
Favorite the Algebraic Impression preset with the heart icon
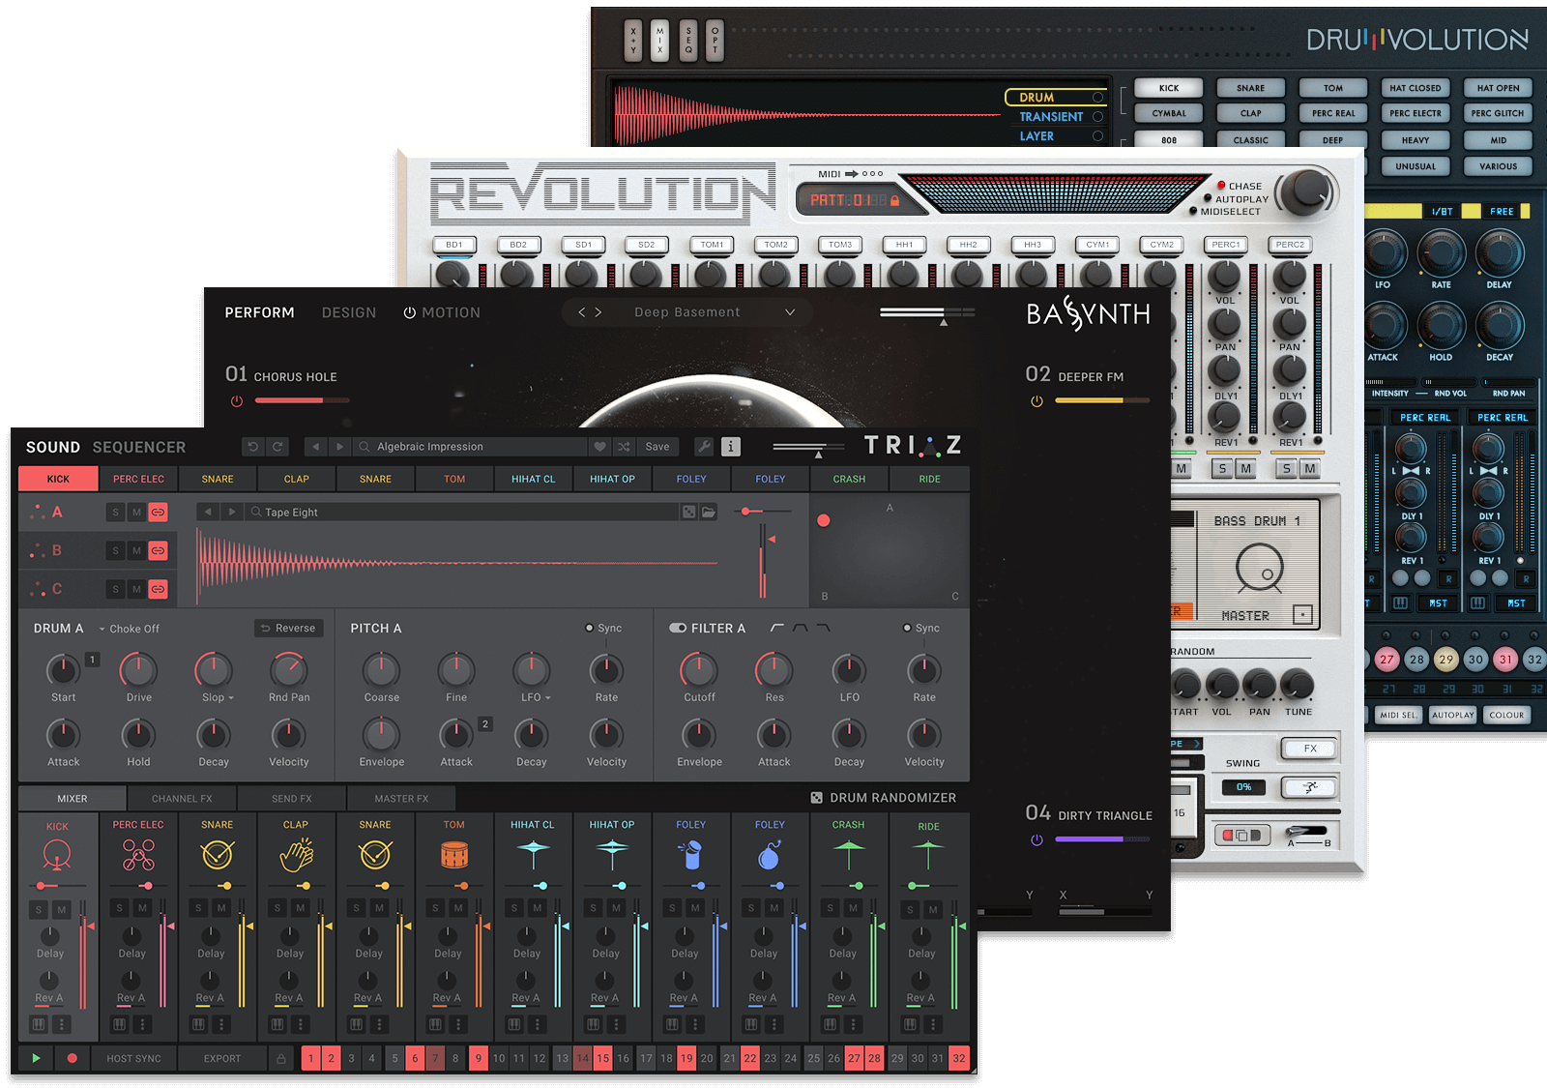click(601, 446)
